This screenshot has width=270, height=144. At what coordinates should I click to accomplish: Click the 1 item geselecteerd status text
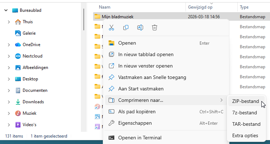(49, 136)
